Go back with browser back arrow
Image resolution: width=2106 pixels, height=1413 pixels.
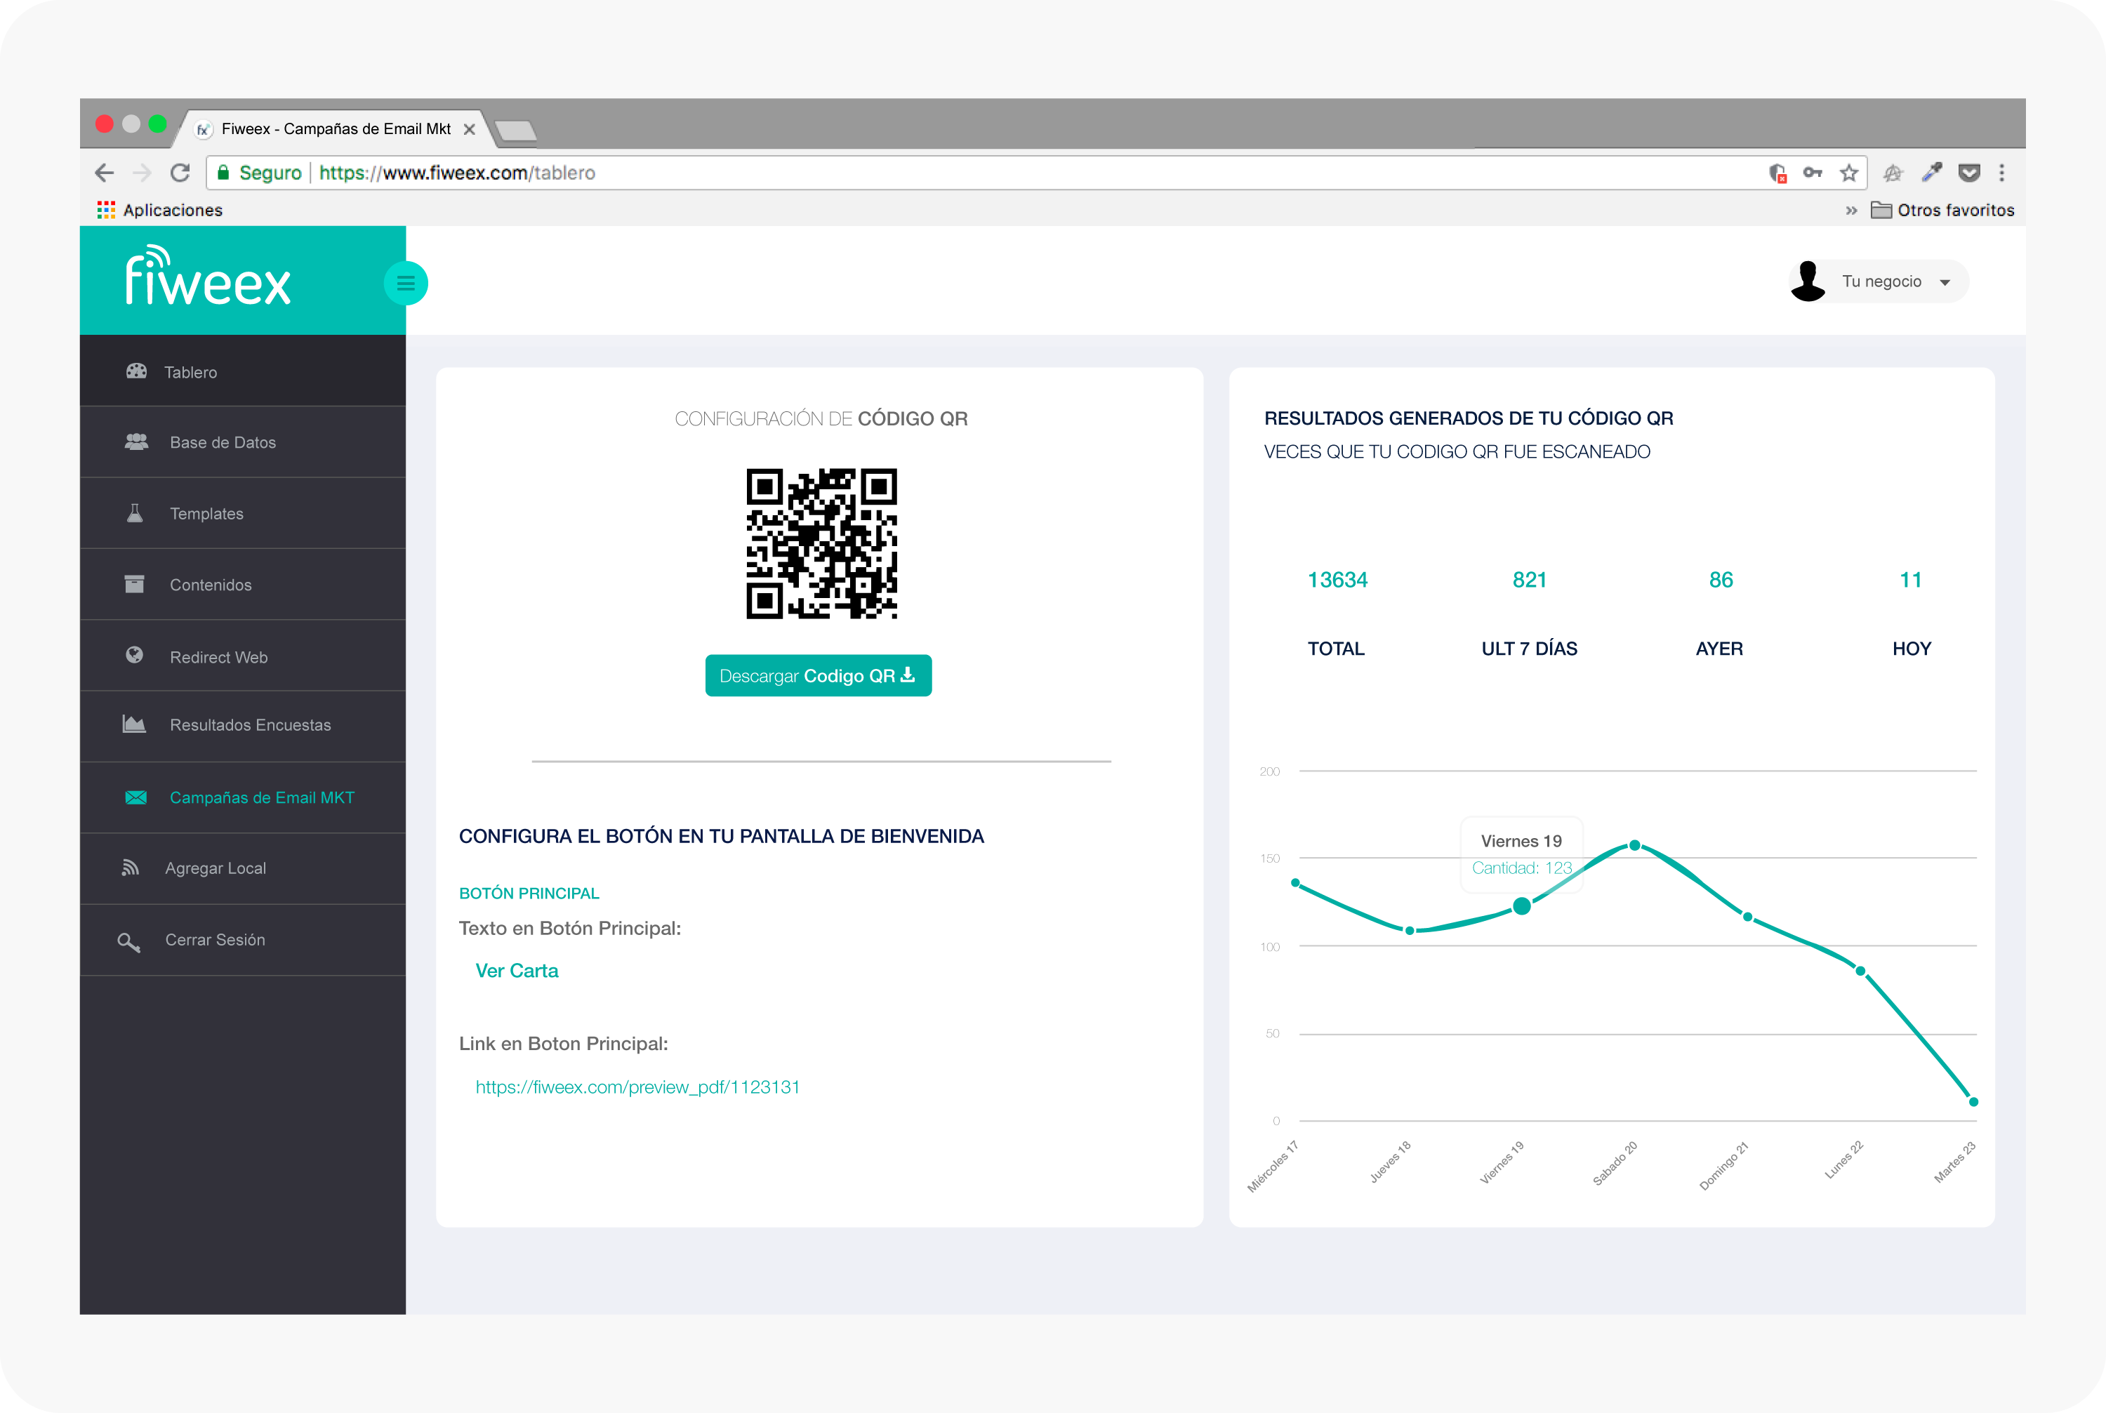105,172
